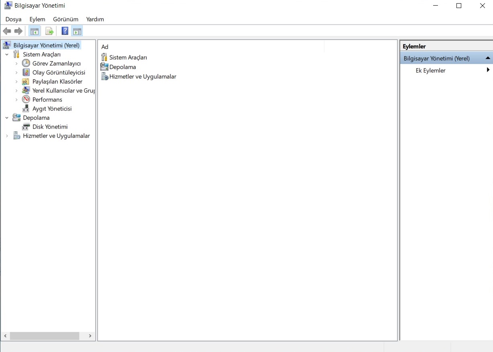This screenshot has height=352, width=493.
Task: Open Help via the question mark icon
Action: coord(65,31)
